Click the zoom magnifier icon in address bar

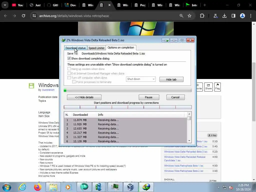[181, 16]
